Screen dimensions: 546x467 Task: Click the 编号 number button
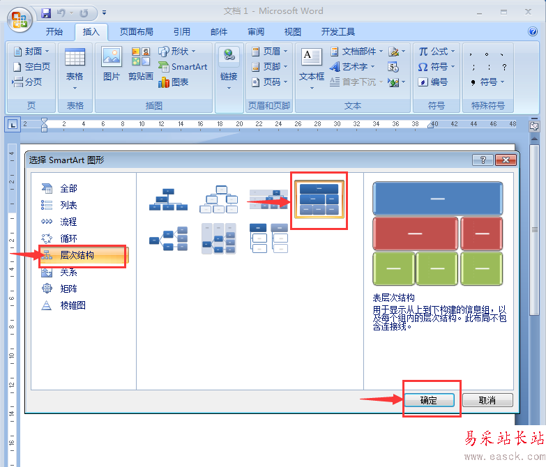click(x=433, y=82)
